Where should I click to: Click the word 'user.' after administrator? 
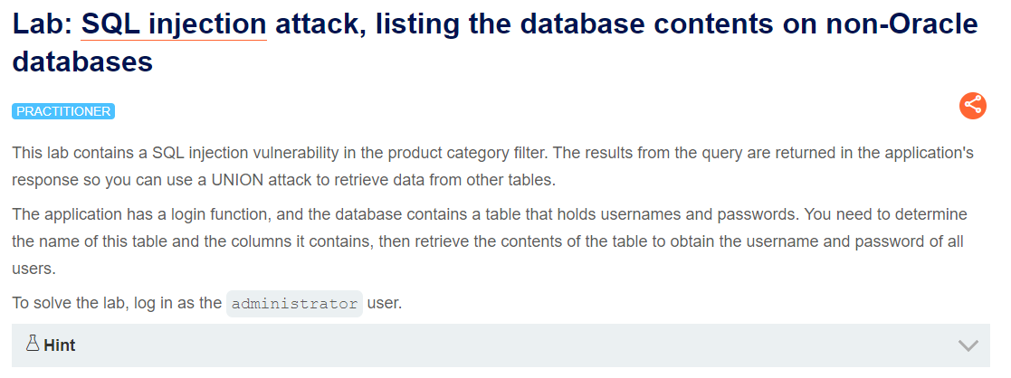(385, 303)
